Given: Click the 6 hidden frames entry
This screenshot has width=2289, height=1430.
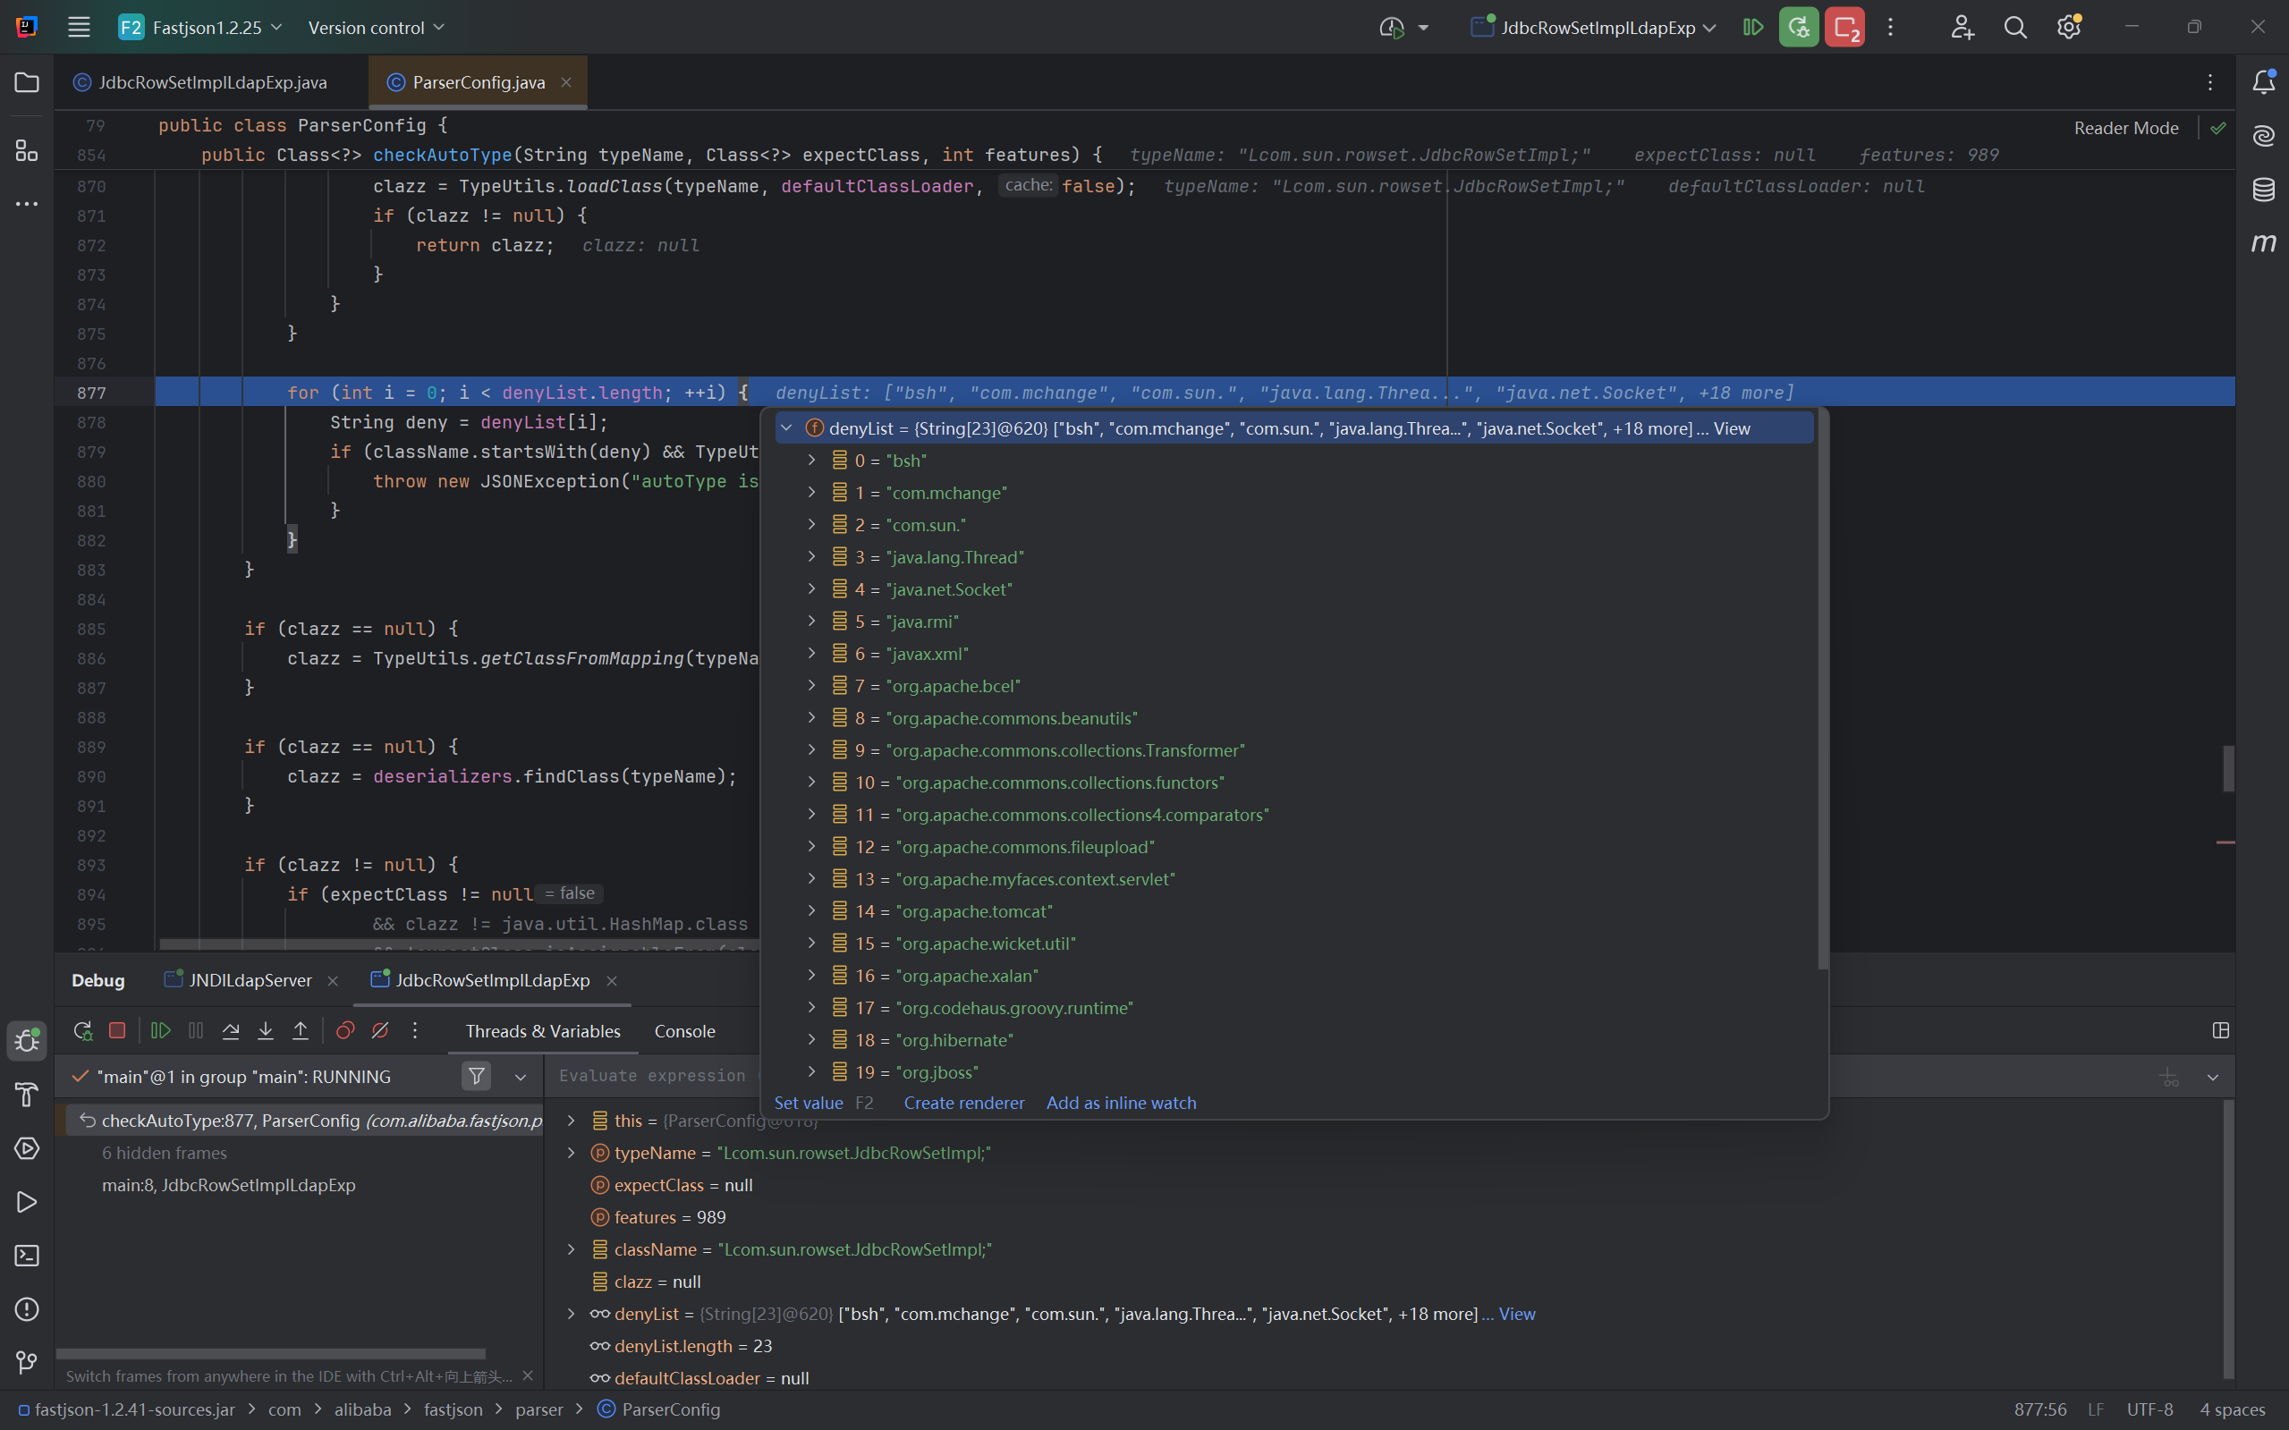Looking at the screenshot, I should point(165,1153).
